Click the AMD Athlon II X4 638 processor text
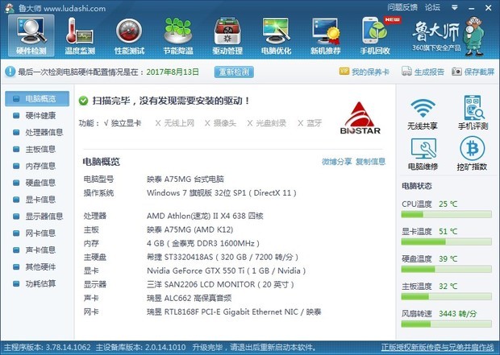Viewport: 500px width, 355px height. 205,217
